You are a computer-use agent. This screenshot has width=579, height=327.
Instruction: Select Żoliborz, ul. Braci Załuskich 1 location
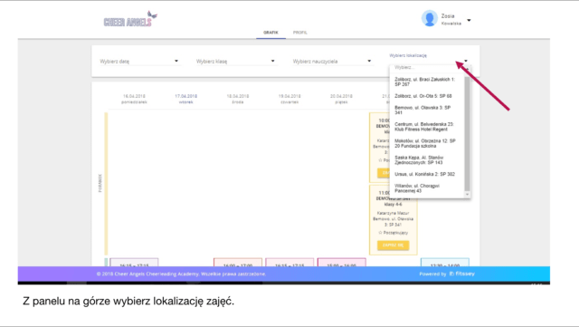[426, 82]
